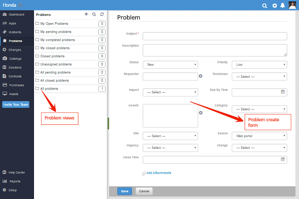Image resolution: width=299 pixels, height=199 pixels.
Task: Go to Incidents in the sidebar
Action: (x=17, y=32)
